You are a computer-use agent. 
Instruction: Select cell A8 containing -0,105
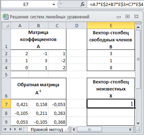[20, 113]
